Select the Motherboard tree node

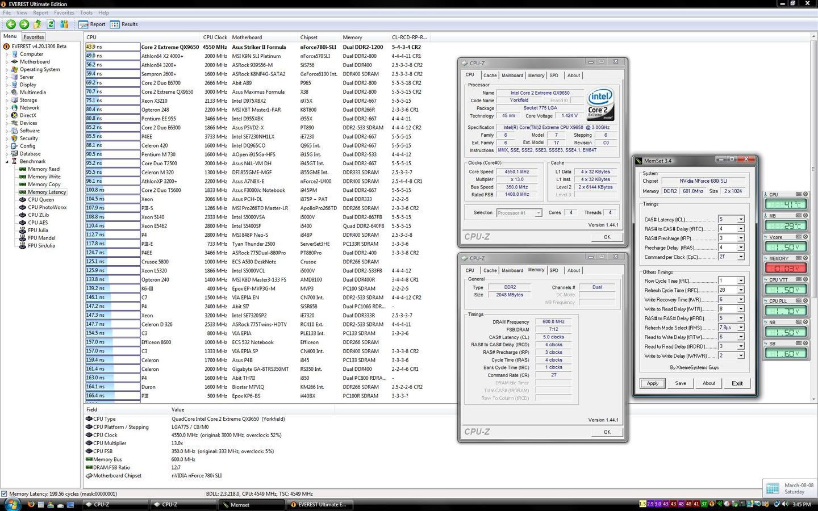click(35, 62)
